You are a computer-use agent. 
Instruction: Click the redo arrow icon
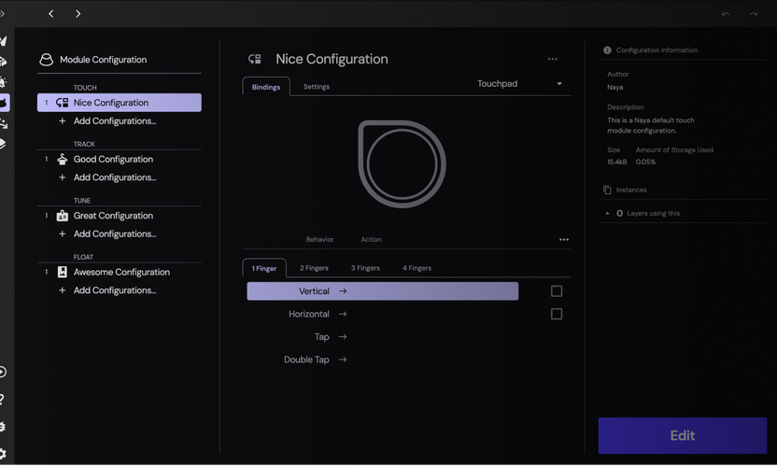point(753,14)
